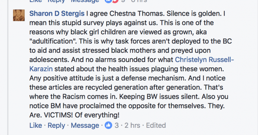Open Sharon D Stergis's profile name link
Screen dimensions: 258x135
[x=57, y=14]
